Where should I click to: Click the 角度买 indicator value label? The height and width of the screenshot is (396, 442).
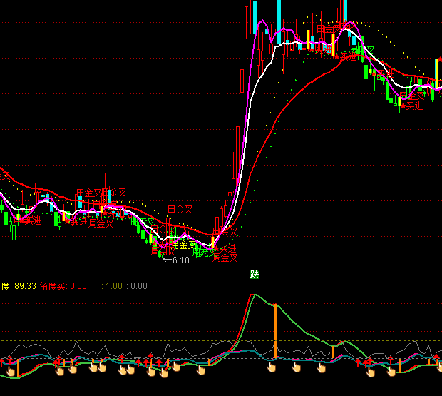52,286
